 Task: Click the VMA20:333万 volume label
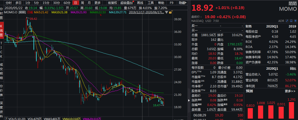(92, 119)
